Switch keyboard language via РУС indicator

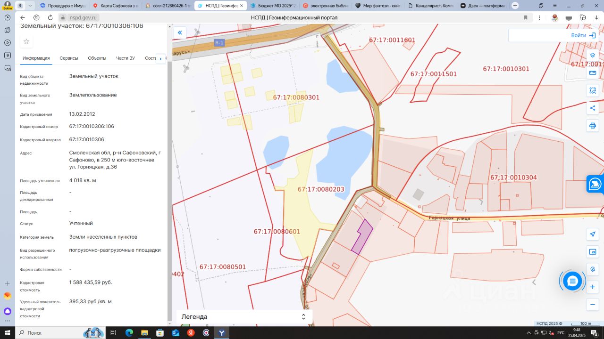tap(561, 333)
